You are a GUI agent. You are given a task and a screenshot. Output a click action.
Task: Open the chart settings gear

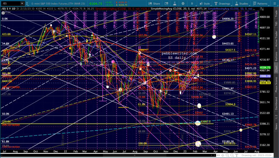click(x=183, y=4)
